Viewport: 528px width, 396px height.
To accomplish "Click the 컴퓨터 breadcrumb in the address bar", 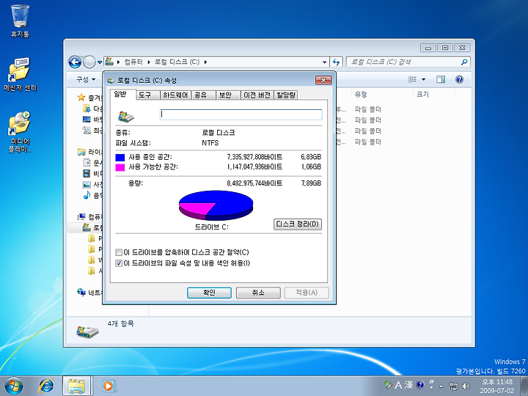I will pyautogui.click(x=133, y=62).
